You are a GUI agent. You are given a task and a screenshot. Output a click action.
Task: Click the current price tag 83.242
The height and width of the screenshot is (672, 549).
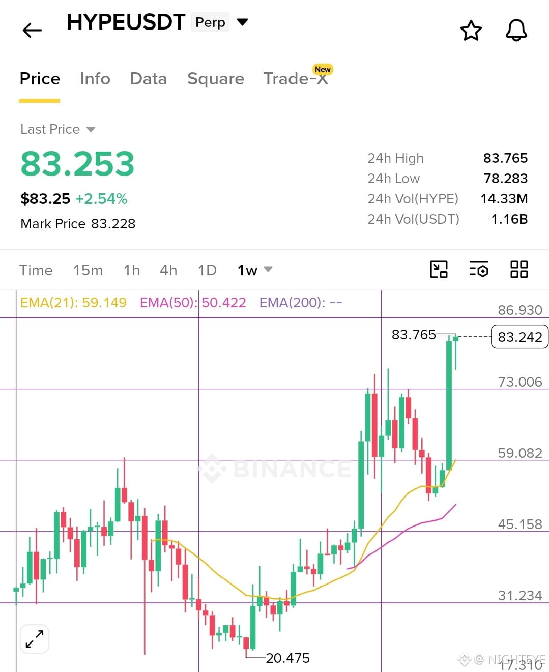coord(519,337)
